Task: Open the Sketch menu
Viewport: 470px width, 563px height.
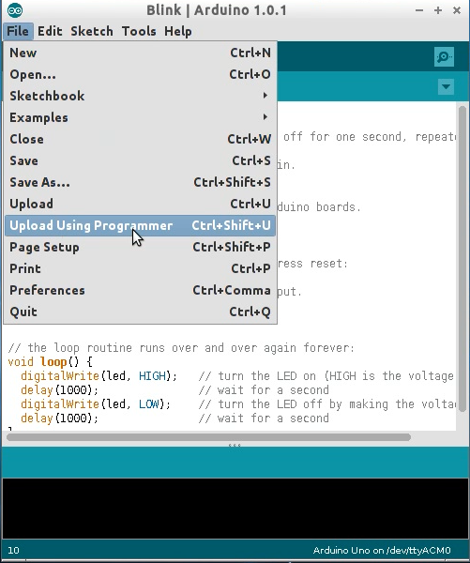Action: [x=92, y=31]
